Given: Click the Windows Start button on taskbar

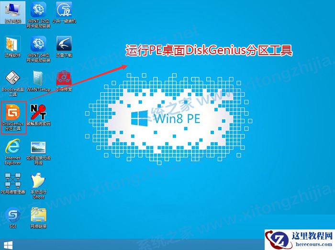Looking at the screenshot, I should (x=8, y=245).
